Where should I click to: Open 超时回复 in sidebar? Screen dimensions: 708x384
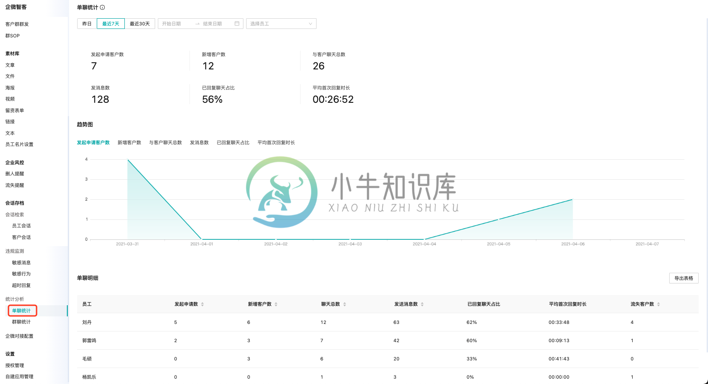click(21, 285)
